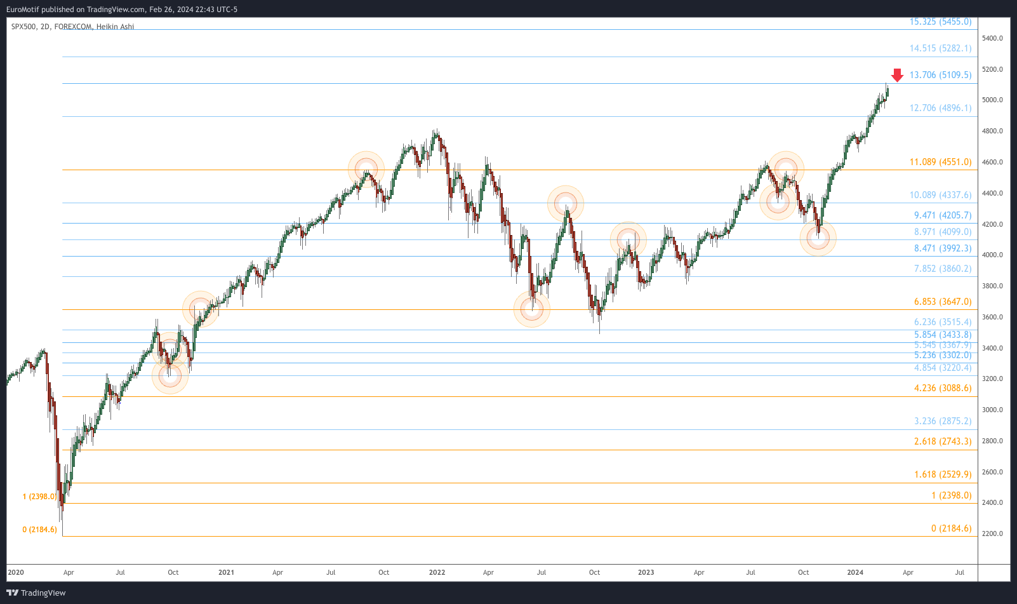The image size is (1017, 604).
Task: Click the 2020 year label on time axis
Action: tap(16, 572)
